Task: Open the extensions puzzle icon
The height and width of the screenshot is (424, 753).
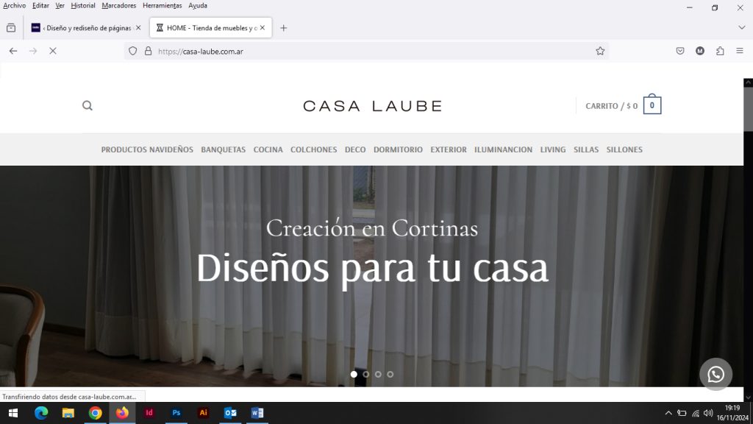Action: pyautogui.click(x=720, y=51)
